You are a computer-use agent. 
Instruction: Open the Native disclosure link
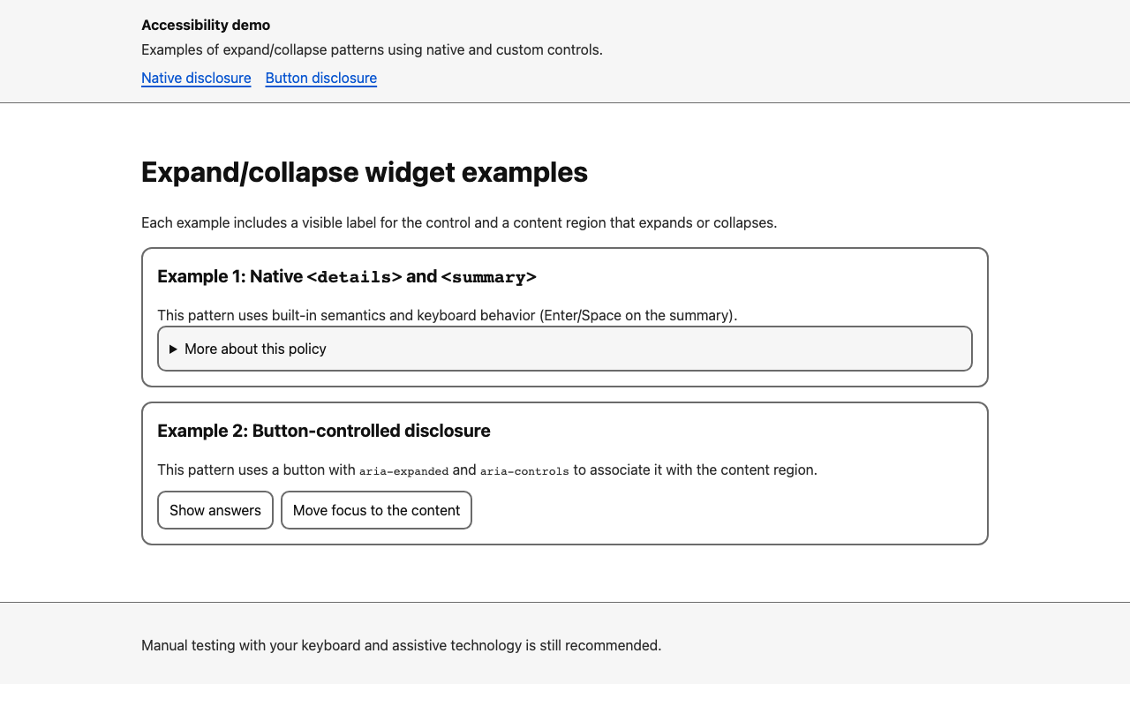[196, 78]
